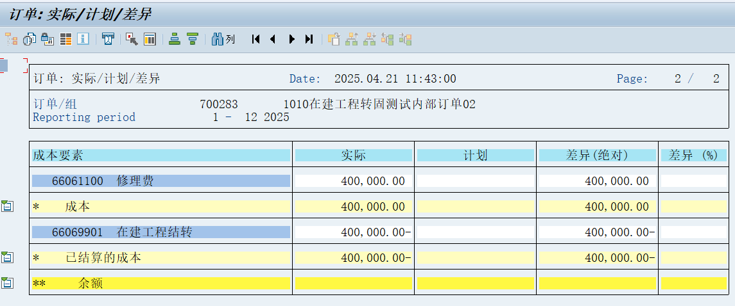The image size is (735, 306).
Task: Collapse the 已结算的成本 subtotal row
Action: [x=6, y=257]
